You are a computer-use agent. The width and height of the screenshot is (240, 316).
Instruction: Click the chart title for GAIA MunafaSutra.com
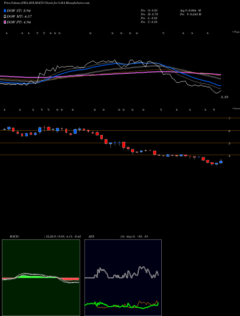[47, 3]
